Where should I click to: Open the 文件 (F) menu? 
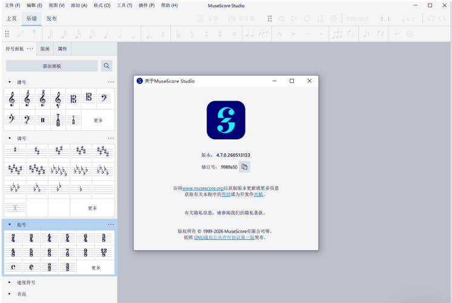pyautogui.click(x=12, y=5)
